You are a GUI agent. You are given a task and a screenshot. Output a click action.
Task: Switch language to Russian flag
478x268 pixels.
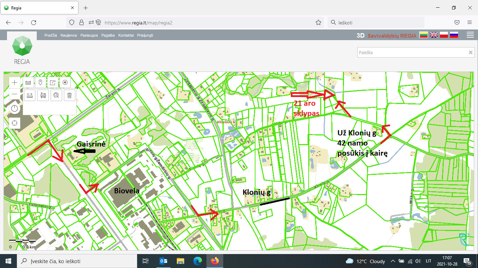click(x=454, y=35)
